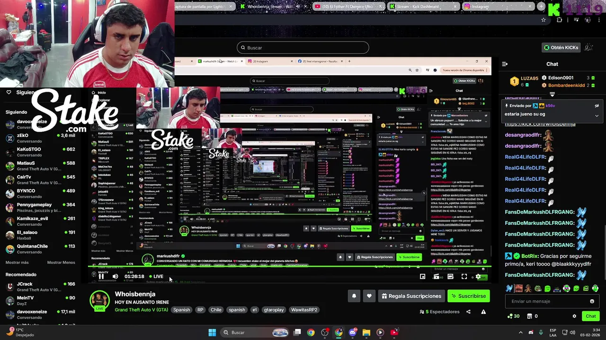Open user profile avatar next to Obtén KICKs

[589, 47]
